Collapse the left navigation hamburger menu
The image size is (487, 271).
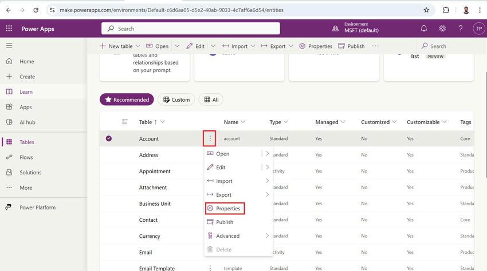point(9,46)
